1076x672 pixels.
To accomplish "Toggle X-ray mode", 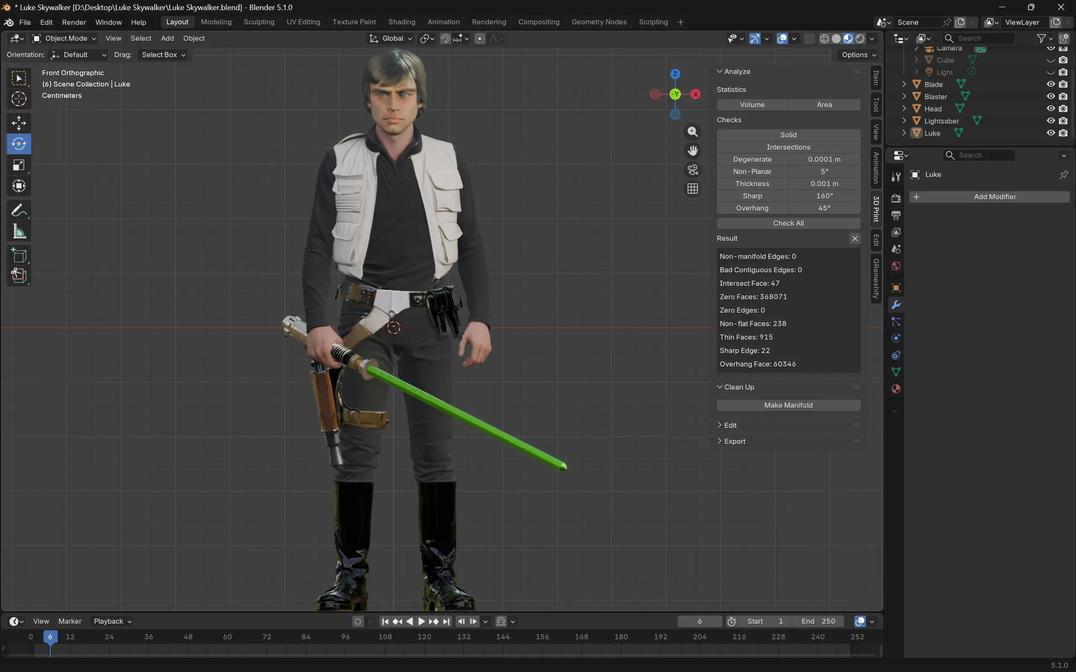I will click(x=809, y=39).
